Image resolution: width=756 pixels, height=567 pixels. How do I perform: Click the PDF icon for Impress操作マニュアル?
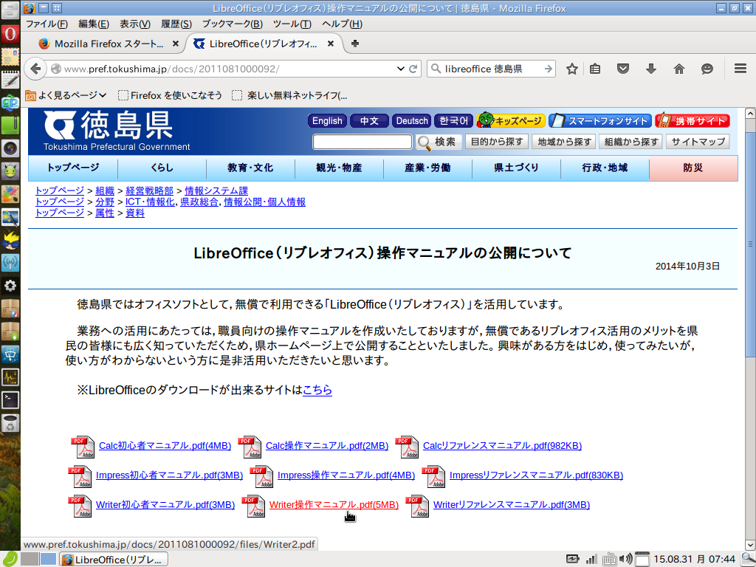pos(262,476)
